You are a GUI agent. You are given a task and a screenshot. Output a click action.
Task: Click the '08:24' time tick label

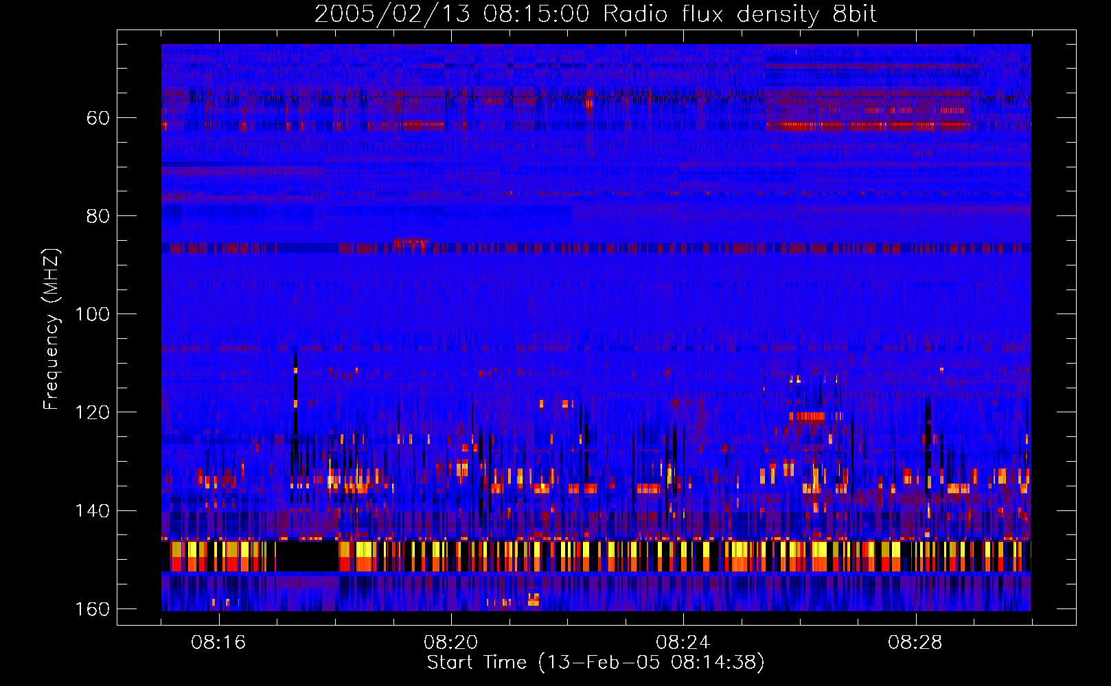pos(683,643)
